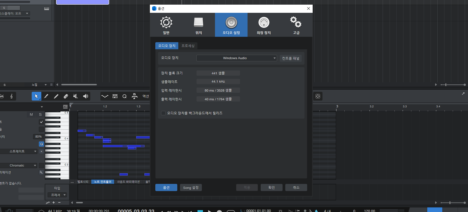Screen dimensions: 468x212
Task: Select the Eraser tool
Action: coord(66,96)
